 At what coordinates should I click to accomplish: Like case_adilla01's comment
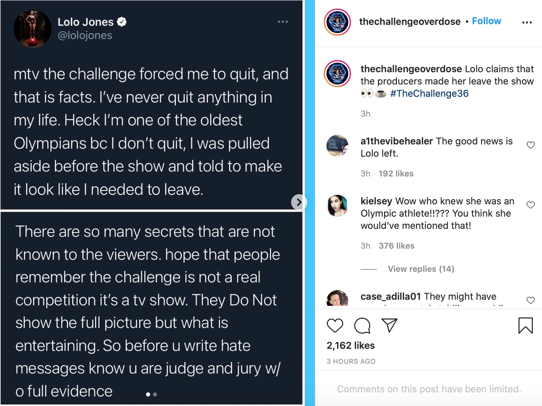click(x=530, y=300)
